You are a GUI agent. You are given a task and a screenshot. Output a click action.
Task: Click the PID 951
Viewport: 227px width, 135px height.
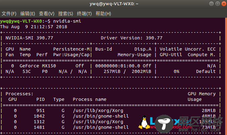click(40, 110)
